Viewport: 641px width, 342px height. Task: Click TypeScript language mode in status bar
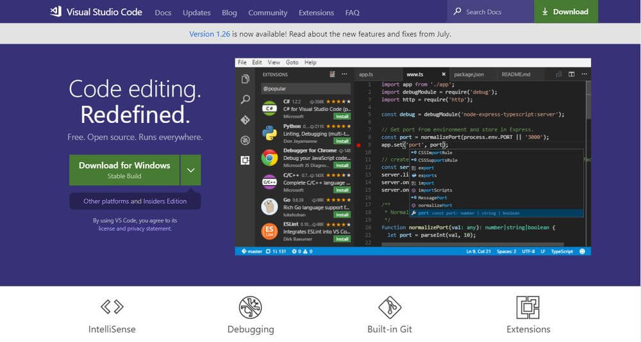[562, 251]
